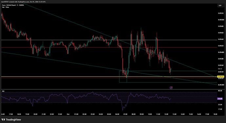This screenshot has height=123, width=226.
Task: Click the purple 41.00 RSI value label
Action: (x=220, y=99)
